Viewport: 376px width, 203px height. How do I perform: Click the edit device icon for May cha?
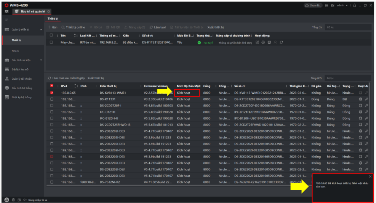[258, 42]
